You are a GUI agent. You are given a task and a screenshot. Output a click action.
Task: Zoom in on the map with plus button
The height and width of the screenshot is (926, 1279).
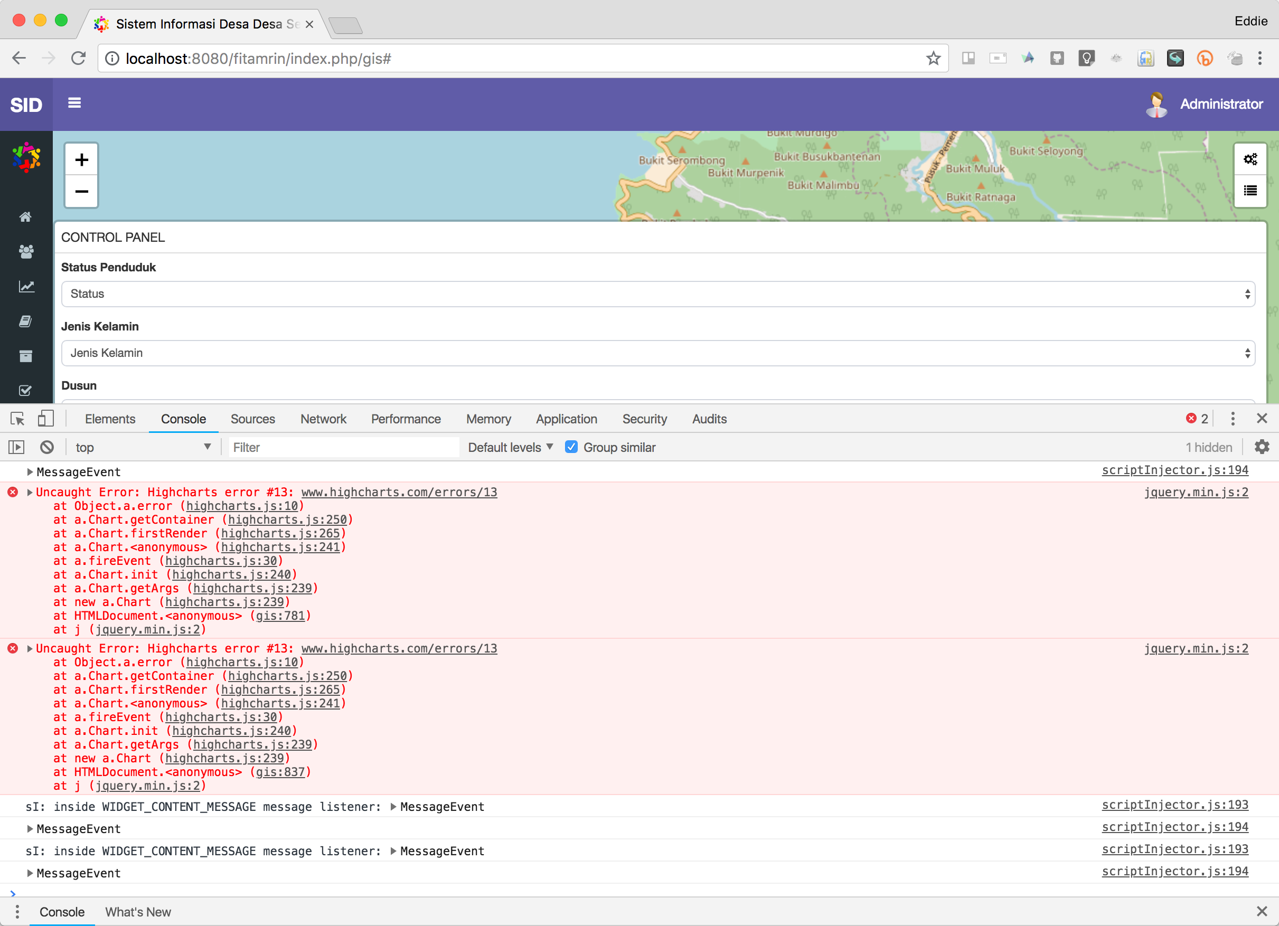pyautogui.click(x=81, y=159)
